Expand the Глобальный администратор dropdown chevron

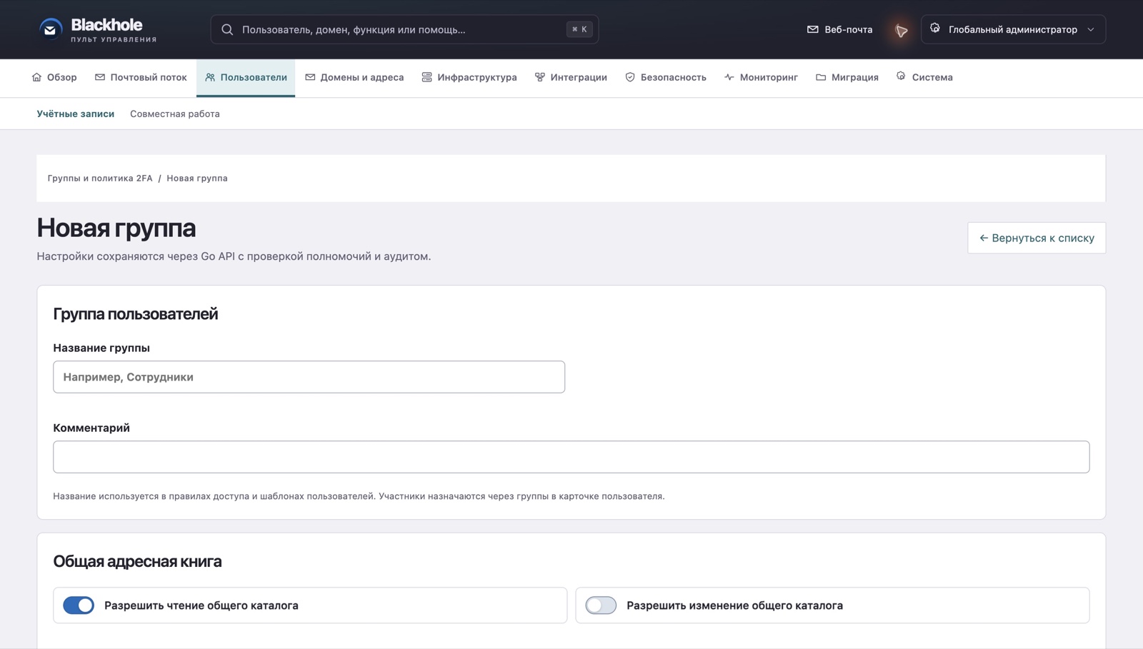point(1091,30)
